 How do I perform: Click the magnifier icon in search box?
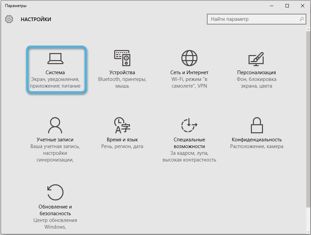[302, 19]
